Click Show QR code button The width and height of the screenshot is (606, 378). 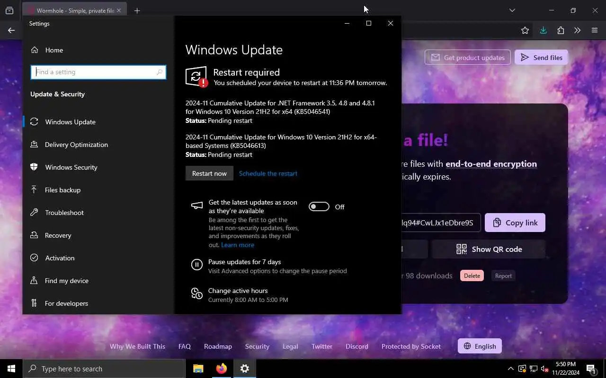coord(489,249)
